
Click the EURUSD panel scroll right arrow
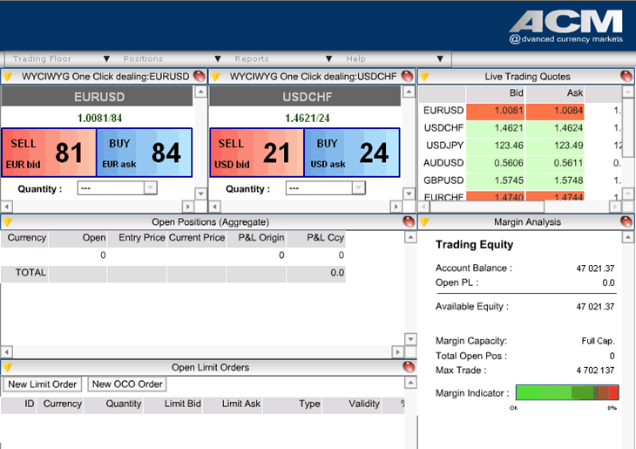(x=188, y=207)
